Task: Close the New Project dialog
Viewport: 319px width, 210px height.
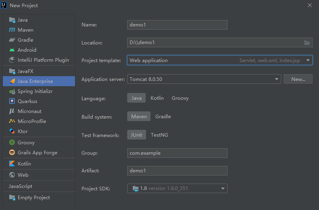Action: (310, 5)
